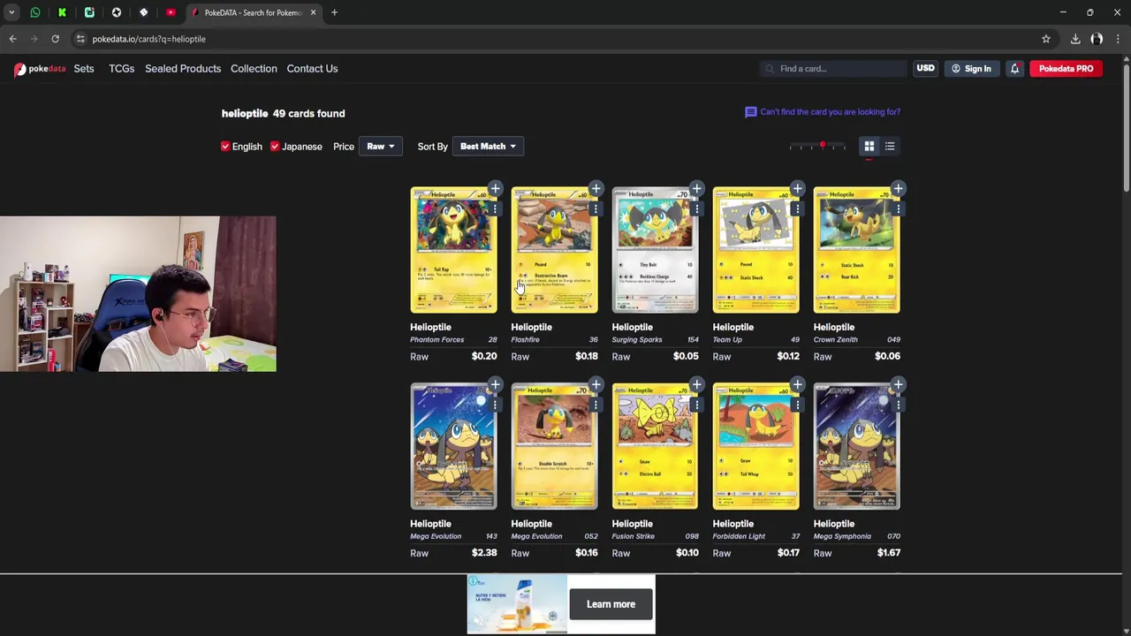Switch to grid view layout
Image resolution: width=1131 pixels, height=636 pixels.
click(x=869, y=147)
